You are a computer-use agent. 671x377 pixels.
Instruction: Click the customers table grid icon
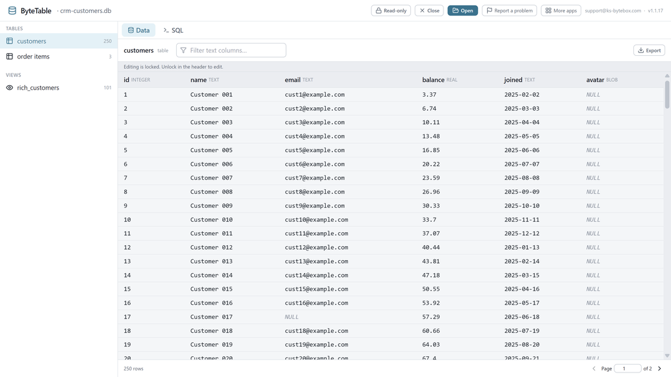click(9, 41)
